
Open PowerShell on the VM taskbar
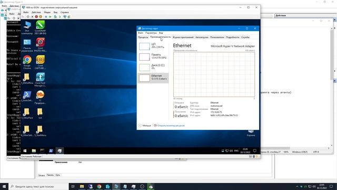(51, 151)
